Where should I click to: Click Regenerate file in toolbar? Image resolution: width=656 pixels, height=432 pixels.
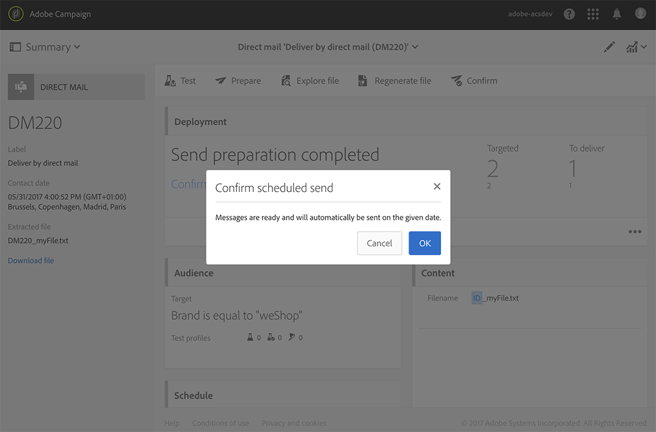click(x=394, y=81)
